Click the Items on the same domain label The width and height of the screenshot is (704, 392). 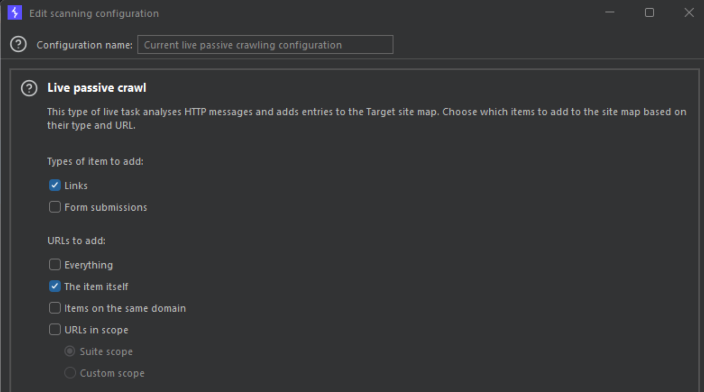pyautogui.click(x=125, y=308)
